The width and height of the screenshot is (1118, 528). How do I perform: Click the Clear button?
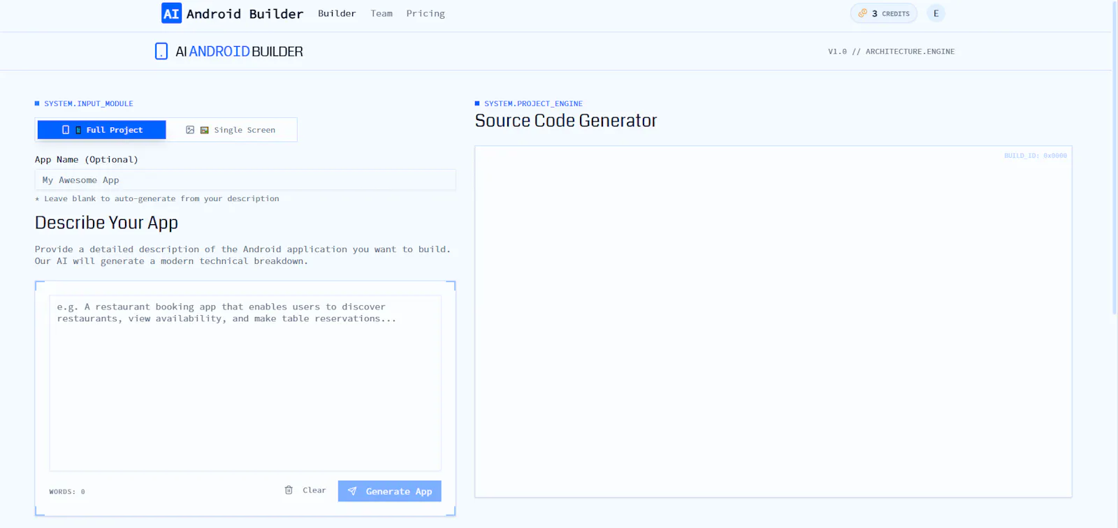coord(305,490)
